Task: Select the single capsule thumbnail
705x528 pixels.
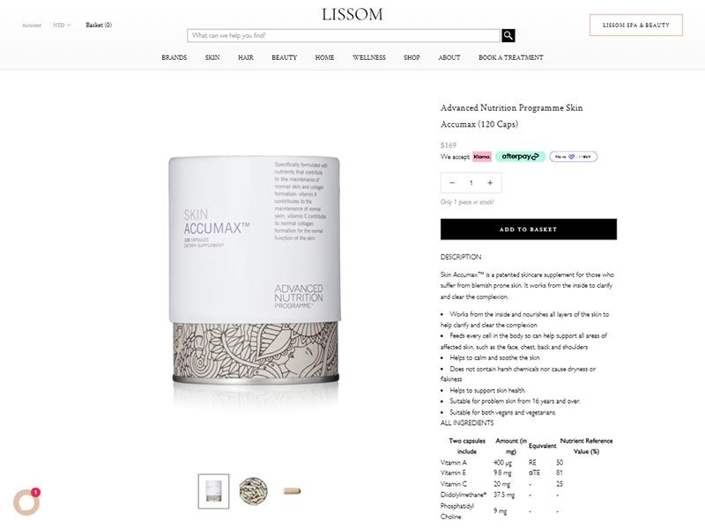Action: [x=292, y=491]
